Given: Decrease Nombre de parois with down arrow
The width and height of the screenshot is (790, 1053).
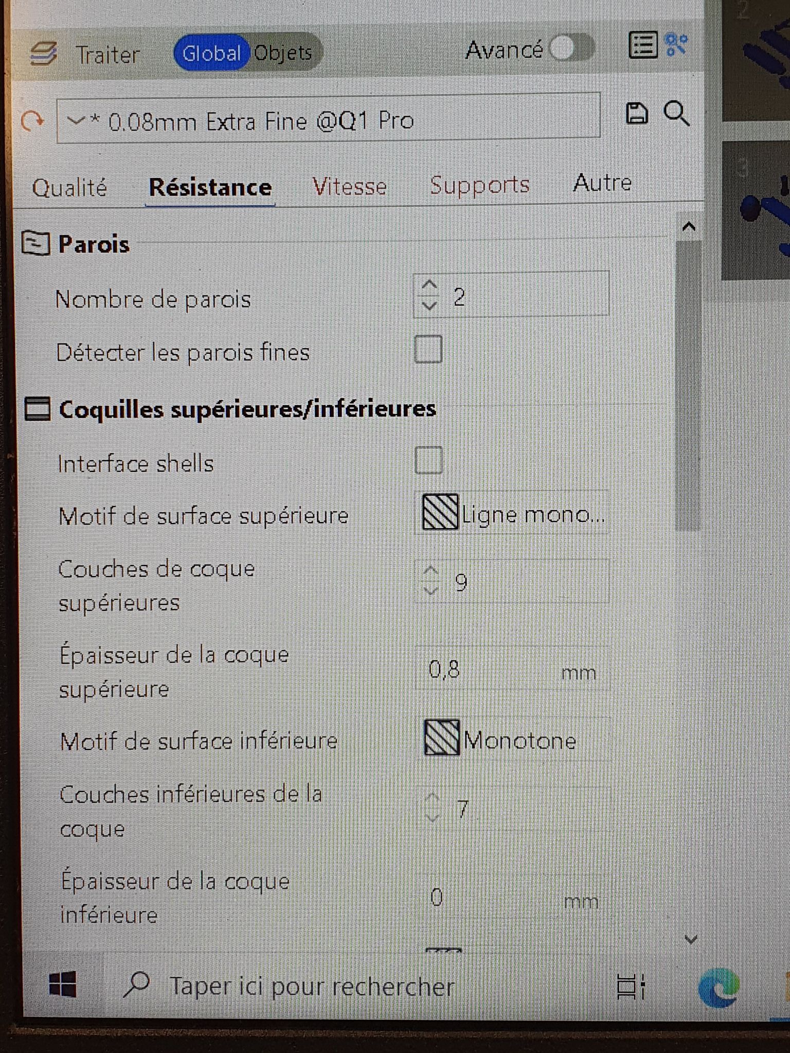Looking at the screenshot, I should tap(429, 305).
